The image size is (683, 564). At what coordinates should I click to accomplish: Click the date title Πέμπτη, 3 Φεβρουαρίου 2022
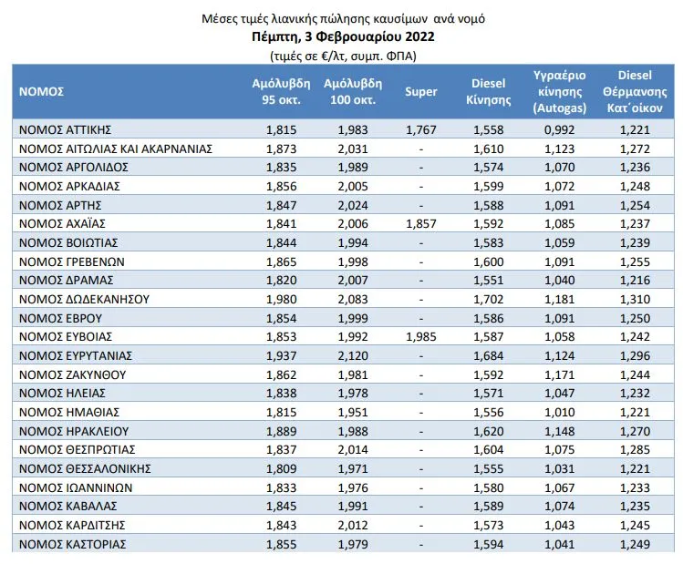(x=343, y=37)
